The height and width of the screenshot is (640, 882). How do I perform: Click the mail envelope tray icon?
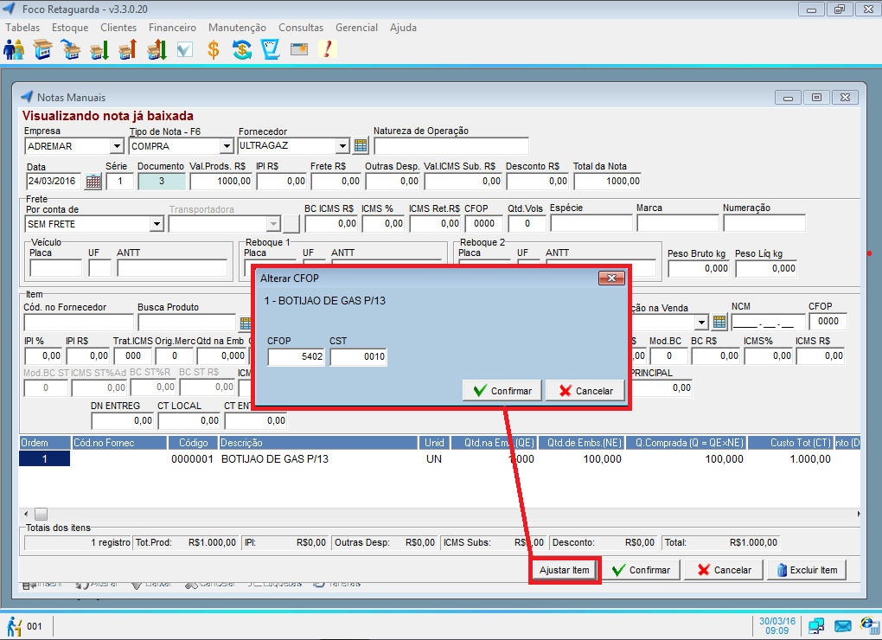click(842, 626)
